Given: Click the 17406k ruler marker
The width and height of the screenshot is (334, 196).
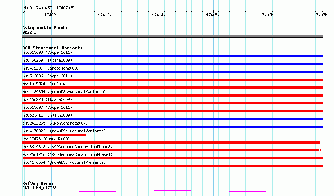Looking at the screenshot, I should click(266, 15).
